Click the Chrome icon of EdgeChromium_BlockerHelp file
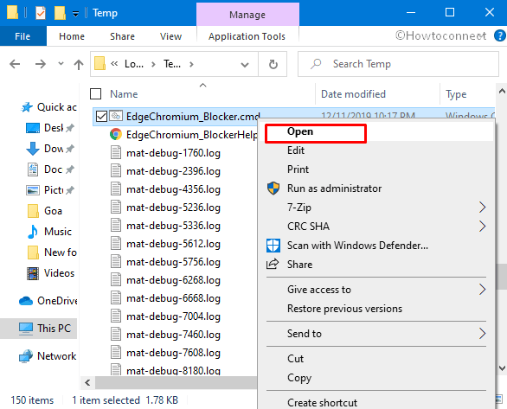Image resolution: width=507 pixels, height=409 pixels. [x=116, y=134]
